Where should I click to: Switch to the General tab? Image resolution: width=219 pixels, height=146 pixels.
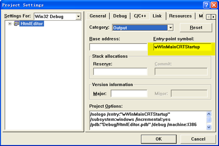tap(98, 16)
